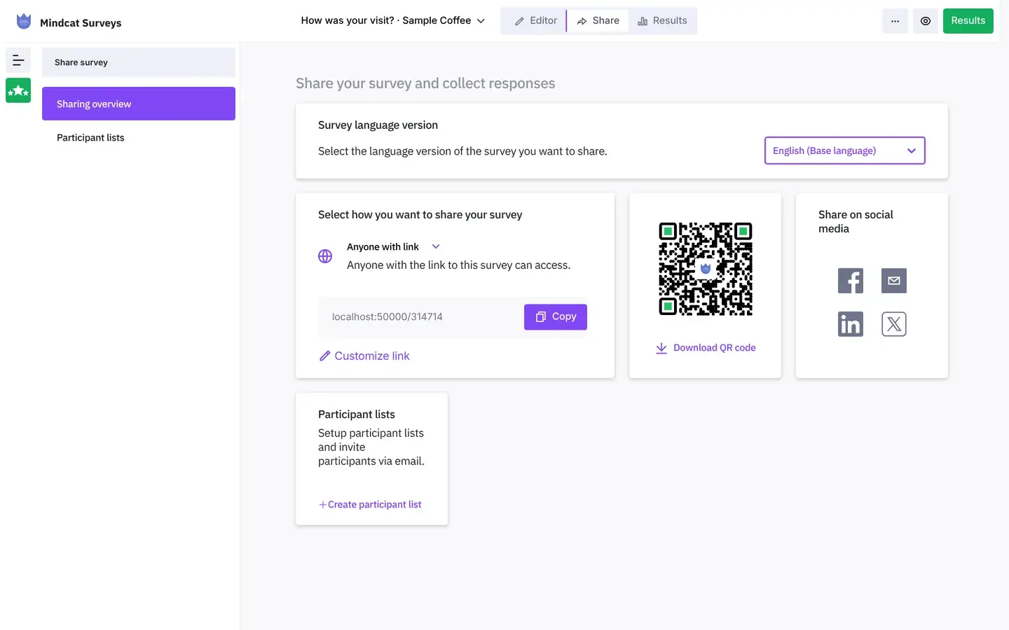Click the Mindcat Surveys brand name

pyautogui.click(x=81, y=22)
